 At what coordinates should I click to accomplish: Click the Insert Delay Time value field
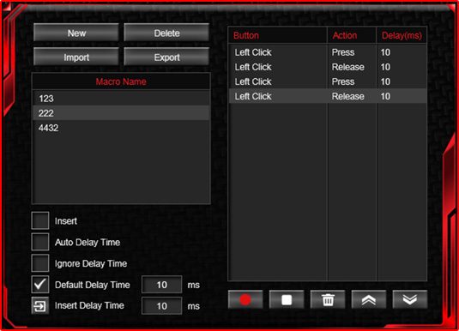pos(161,306)
